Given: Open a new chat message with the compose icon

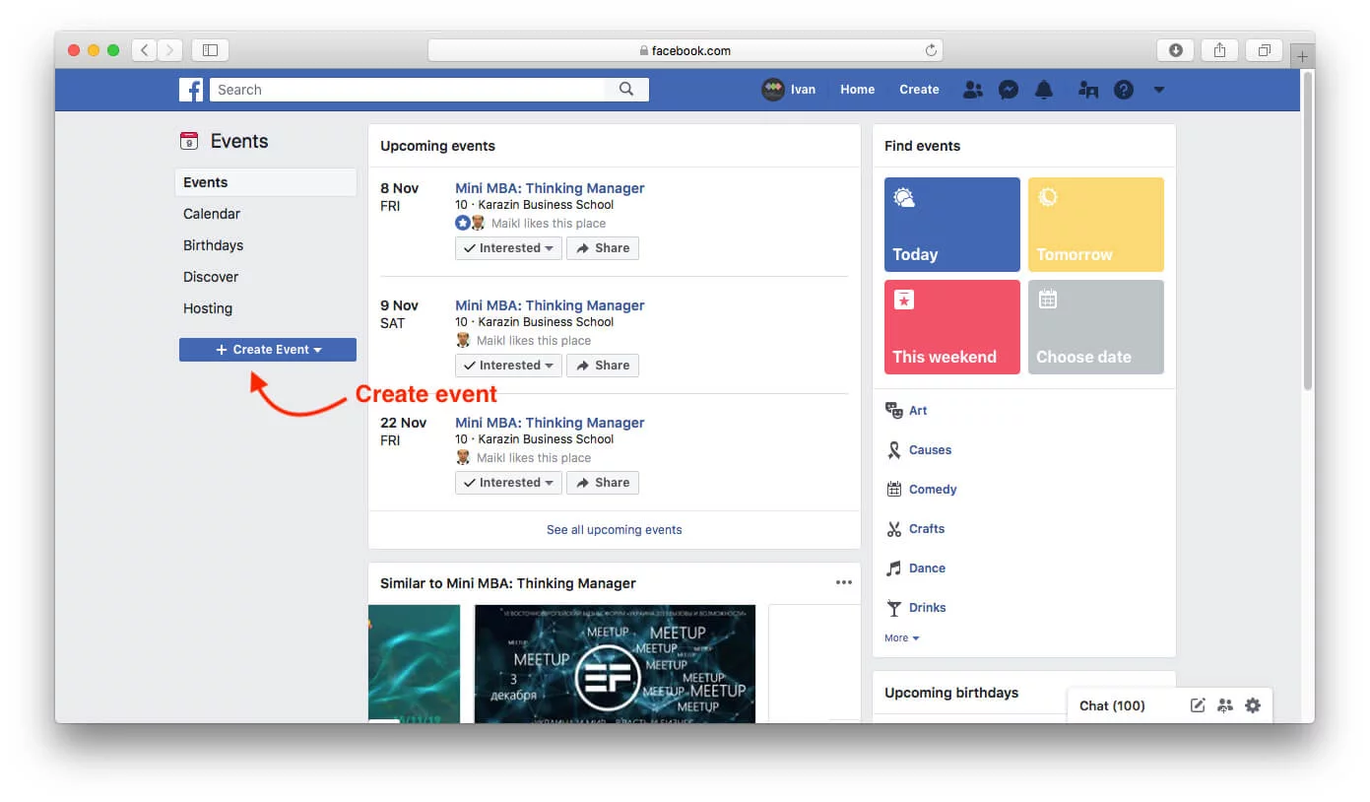Looking at the screenshot, I should tap(1198, 705).
